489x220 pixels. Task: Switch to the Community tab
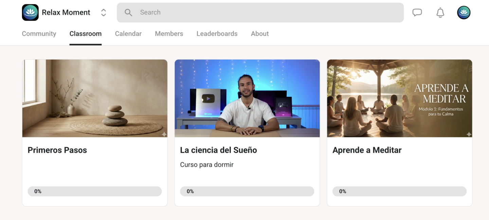click(x=39, y=34)
